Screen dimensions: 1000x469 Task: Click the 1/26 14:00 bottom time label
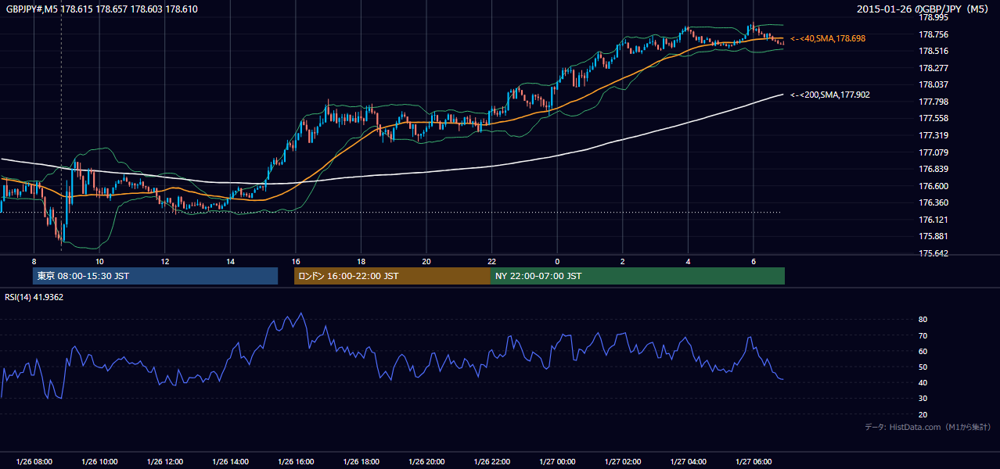click(230, 462)
